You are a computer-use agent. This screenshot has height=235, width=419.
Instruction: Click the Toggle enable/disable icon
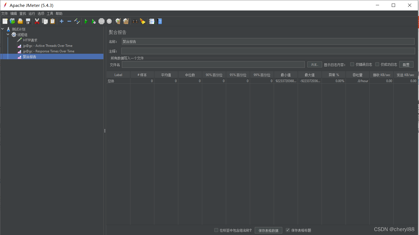[77, 21]
